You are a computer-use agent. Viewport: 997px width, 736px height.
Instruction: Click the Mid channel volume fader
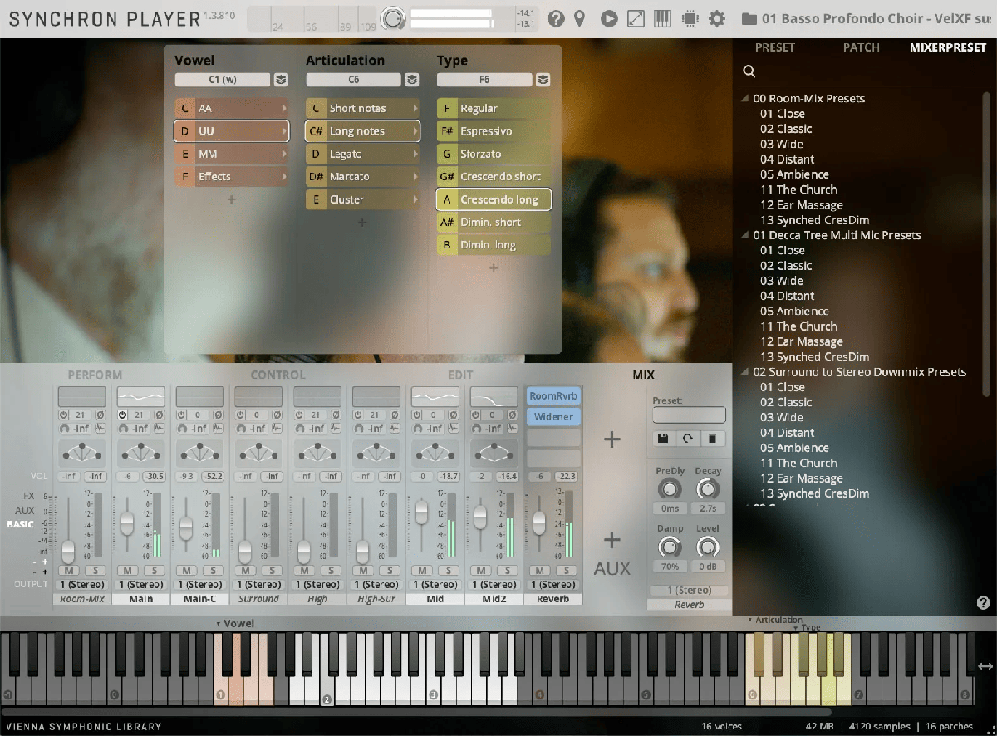[421, 512]
